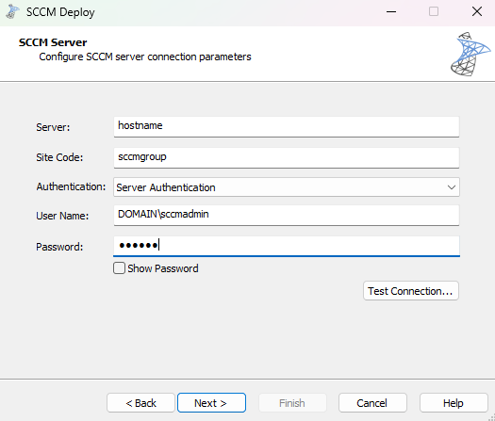Click the SCCM Deploy window title
The image size is (495, 421).
pos(60,12)
